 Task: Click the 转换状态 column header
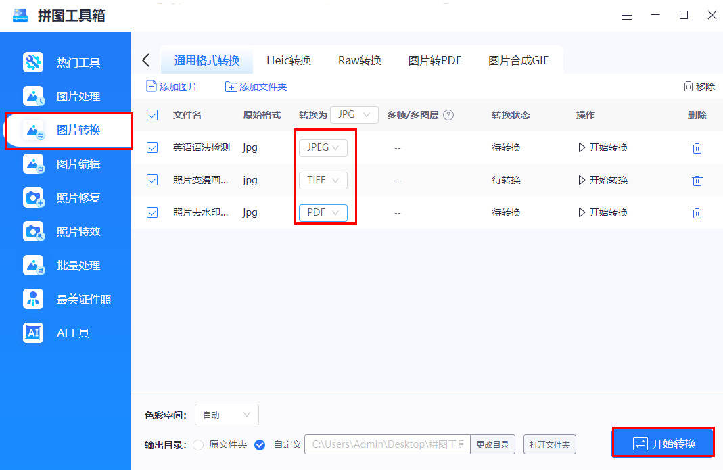(x=511, y=116)
